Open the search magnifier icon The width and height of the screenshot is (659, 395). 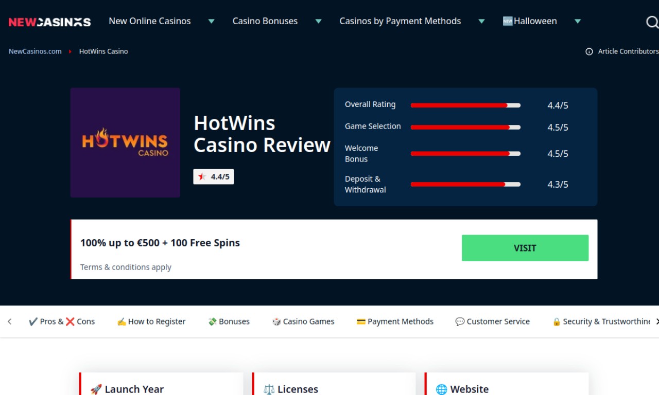[x=652, y=22]
